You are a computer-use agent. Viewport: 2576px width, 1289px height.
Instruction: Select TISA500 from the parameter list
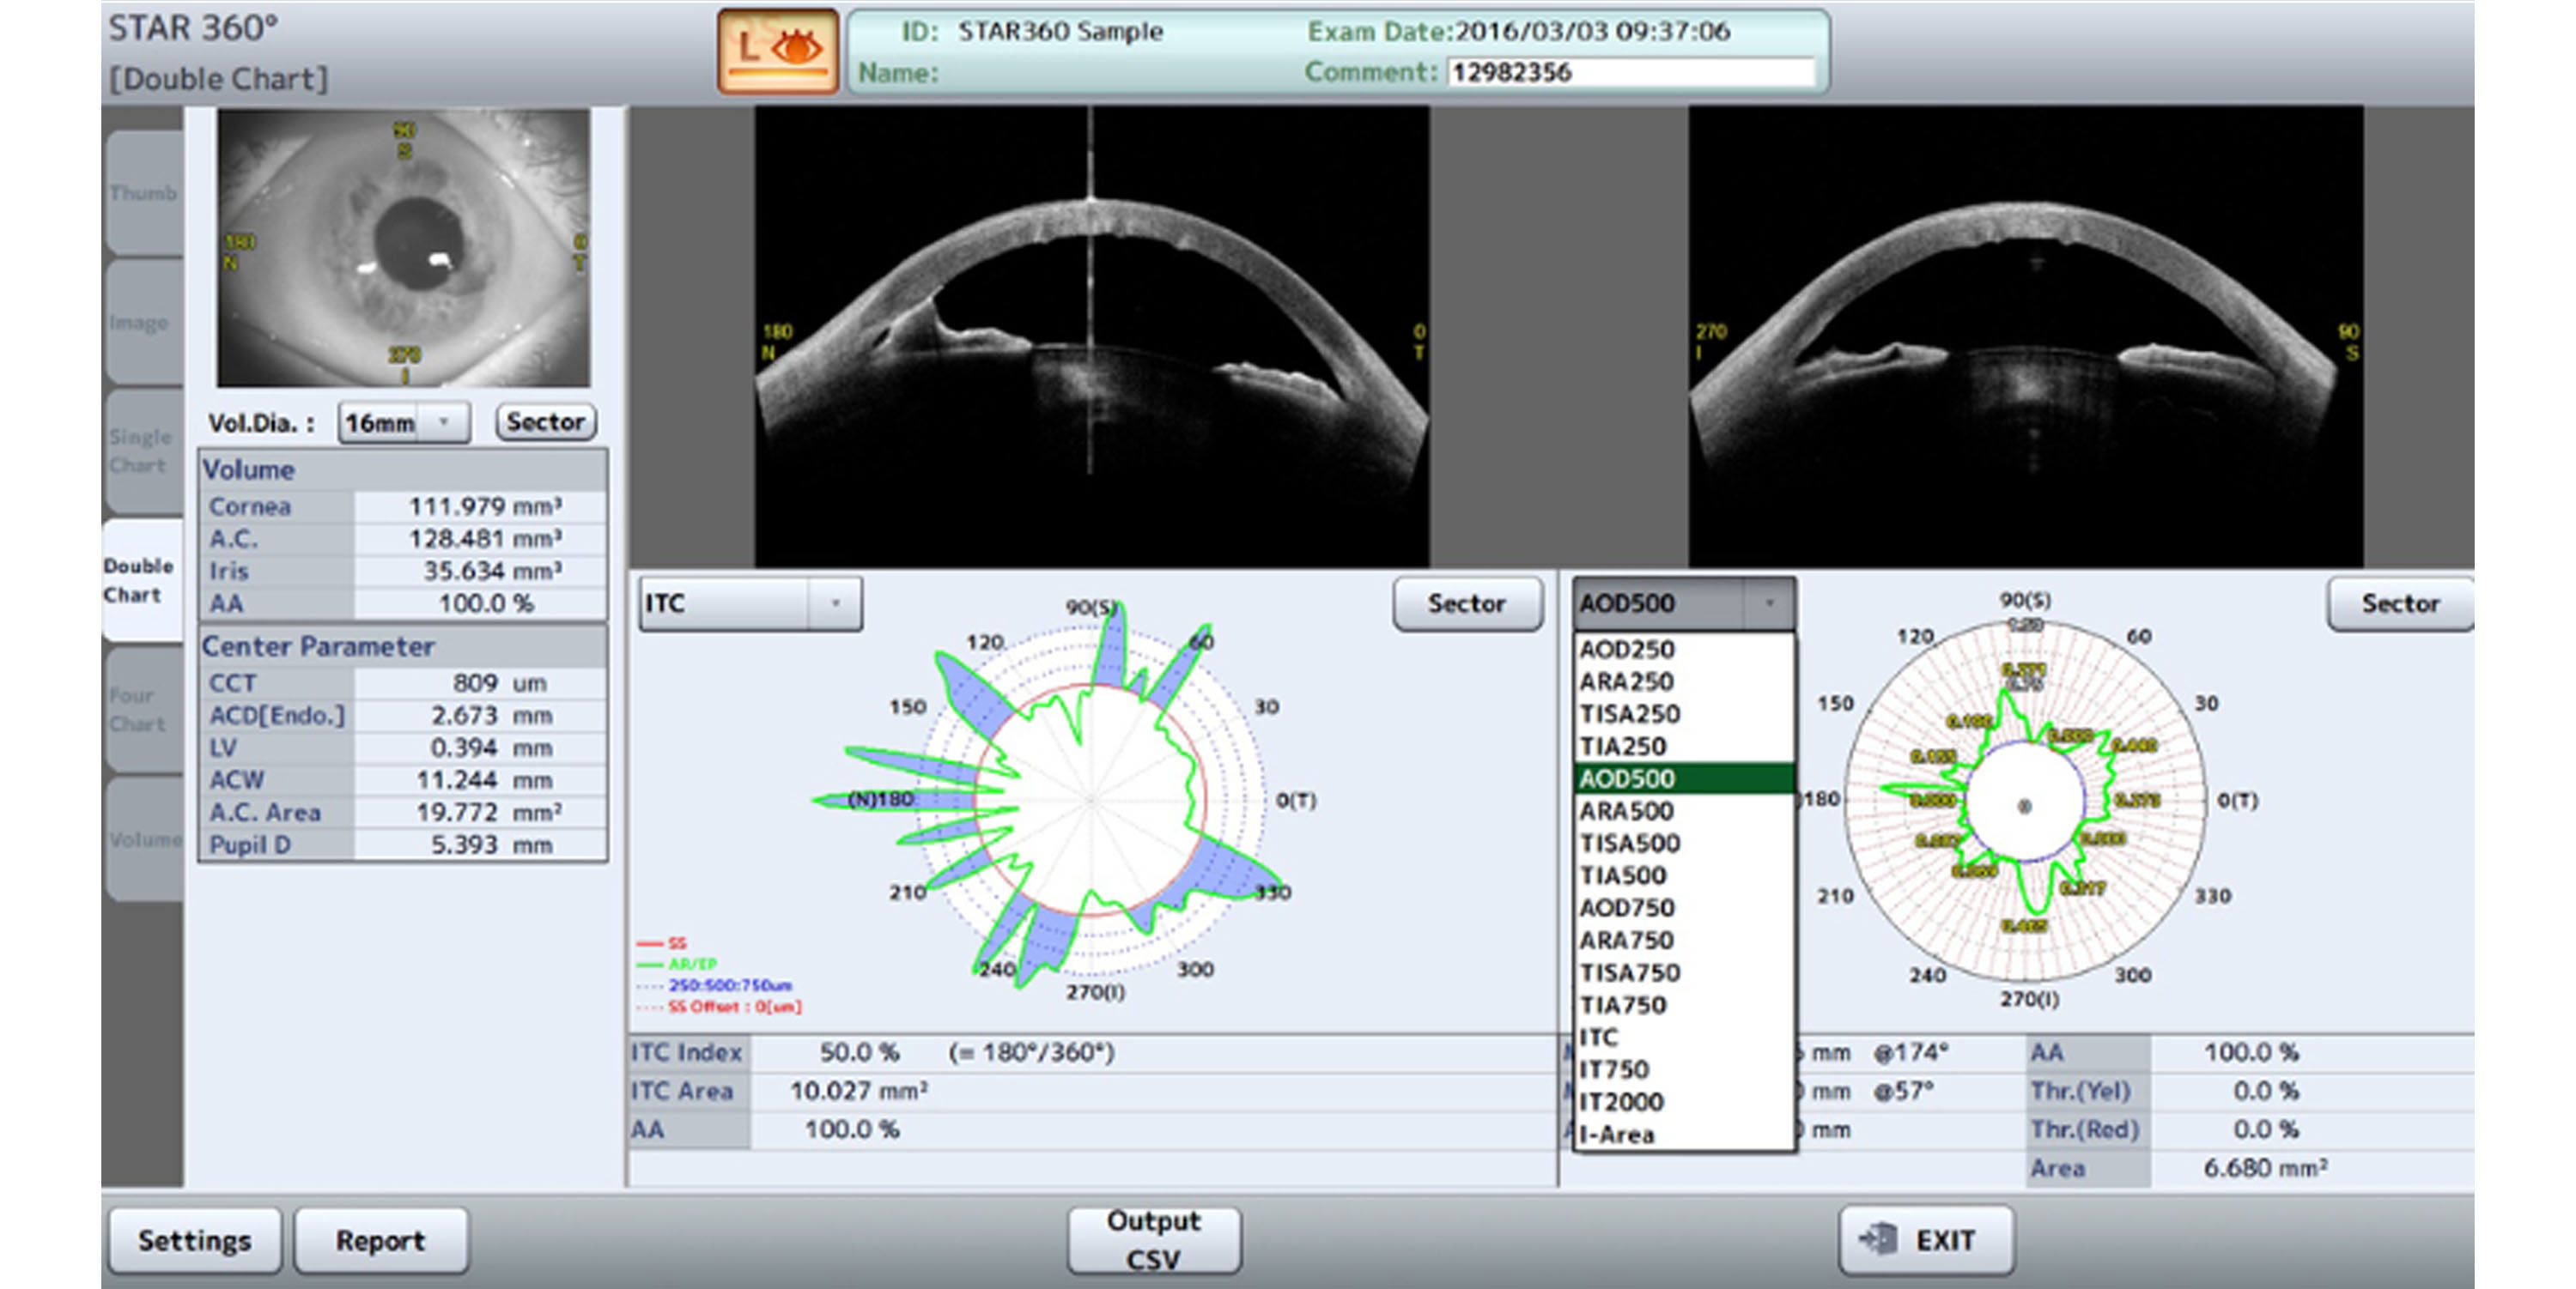(x=1629, y=844)
